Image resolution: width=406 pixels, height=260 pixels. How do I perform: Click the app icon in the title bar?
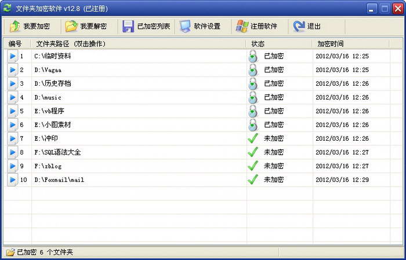pos(7,8)
